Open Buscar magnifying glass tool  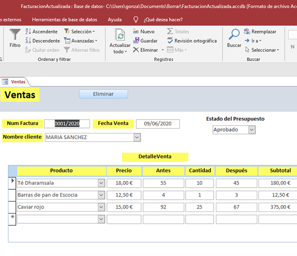[x=234, y=36]
